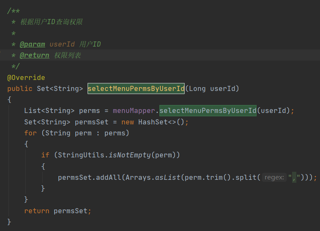This screenshot has width=320, height=231.
Task: Click the Long parameter type
Action: click(x=197, y=89)
